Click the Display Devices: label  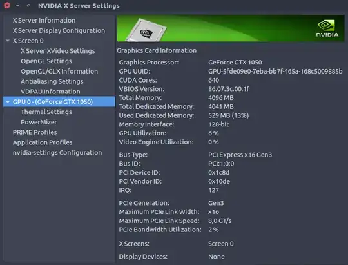(x=143, y=257)
